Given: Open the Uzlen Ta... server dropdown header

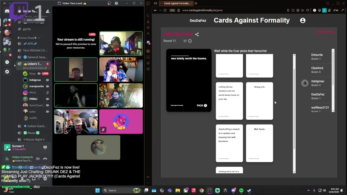Looking at the screenshot, I should tap(30, 11).
